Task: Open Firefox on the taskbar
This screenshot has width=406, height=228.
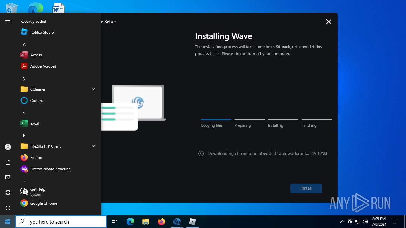Action: point(161,222)
